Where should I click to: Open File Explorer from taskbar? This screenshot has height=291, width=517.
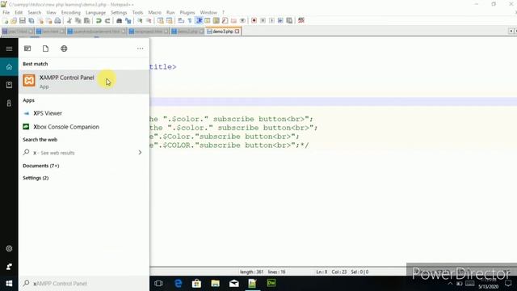(x=216, y=284)
